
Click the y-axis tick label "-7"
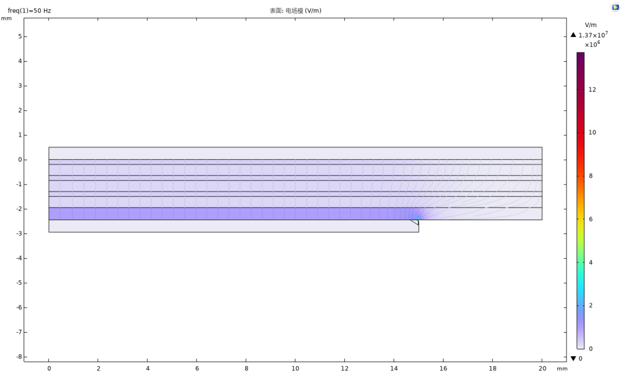click(x=18, y=332)
